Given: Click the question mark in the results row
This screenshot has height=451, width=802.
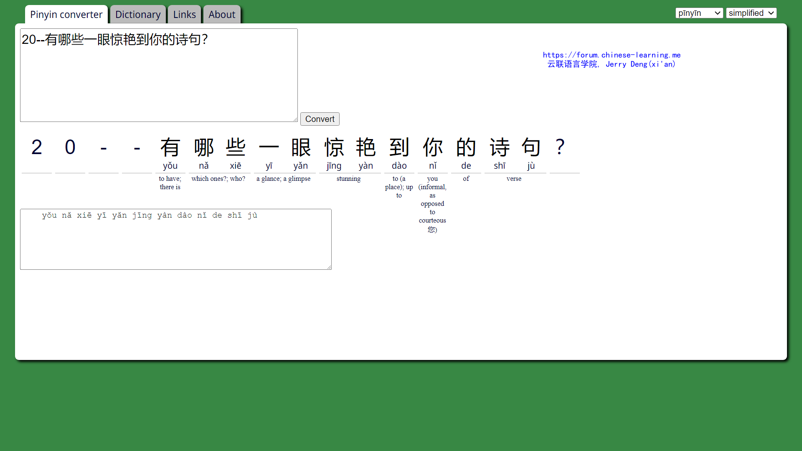Looking at the screenshot, I should tap(560, 147).
